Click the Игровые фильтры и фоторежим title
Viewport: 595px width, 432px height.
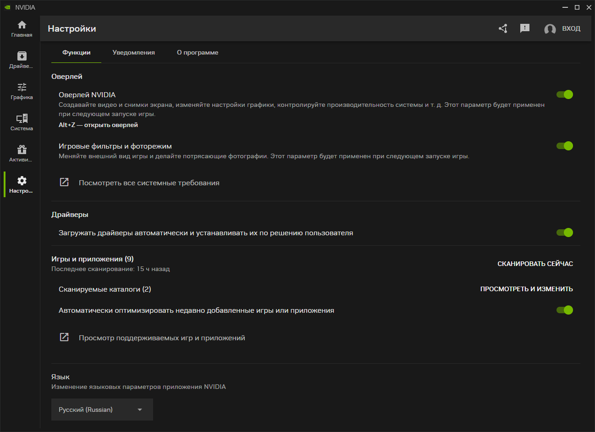pyautogui.click(x=115, y=146)
